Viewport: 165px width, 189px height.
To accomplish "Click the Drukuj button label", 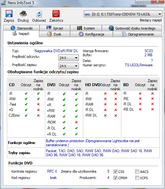I will 23,20.
